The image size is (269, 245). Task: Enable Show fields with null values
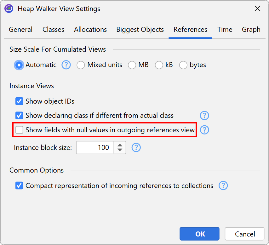tap(20, 130)
